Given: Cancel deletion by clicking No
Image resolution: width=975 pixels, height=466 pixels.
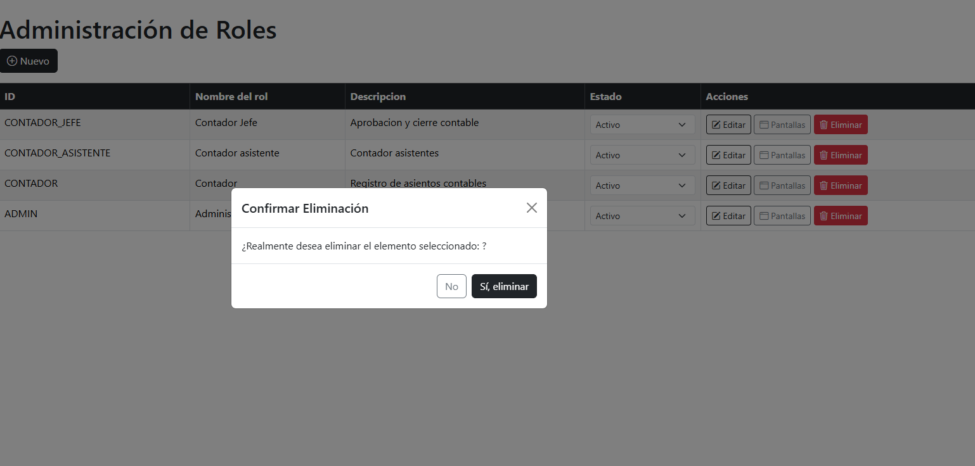Looking at the screenshot, I should (x=451, y=286).
